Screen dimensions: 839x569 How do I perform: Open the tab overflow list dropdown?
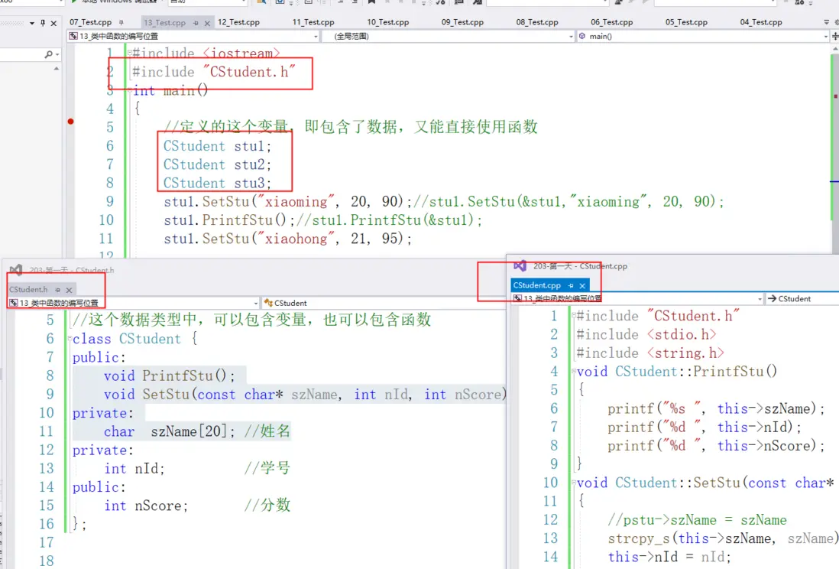pos(826,22)
